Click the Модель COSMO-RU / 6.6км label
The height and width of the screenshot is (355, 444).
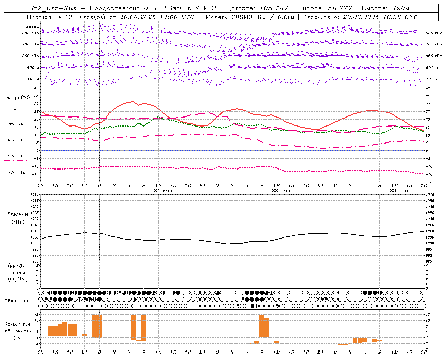(x=250, y=17)
